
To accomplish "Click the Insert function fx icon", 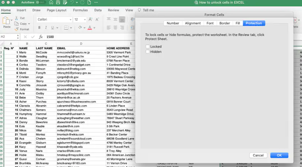I will coord(41,37).
